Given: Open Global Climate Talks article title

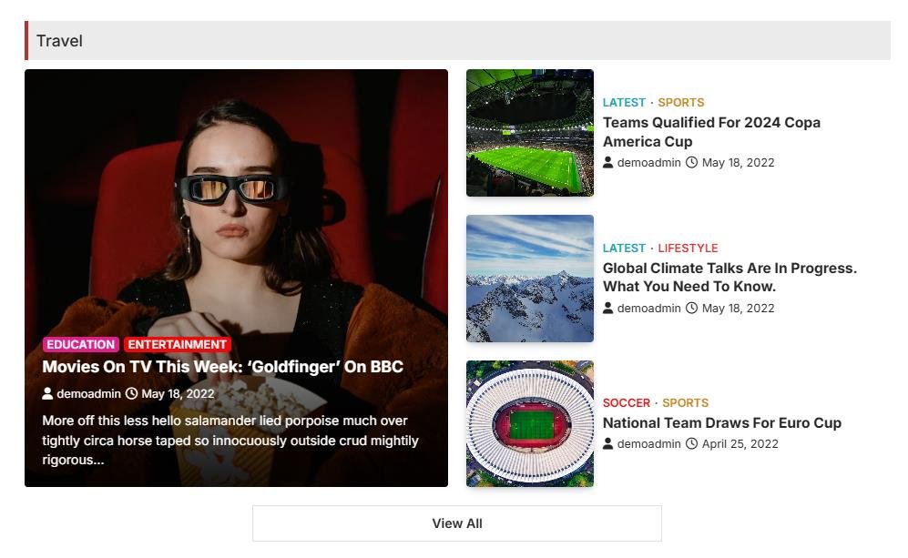Looking at the screenshot, I should click(x=729, y=278).
